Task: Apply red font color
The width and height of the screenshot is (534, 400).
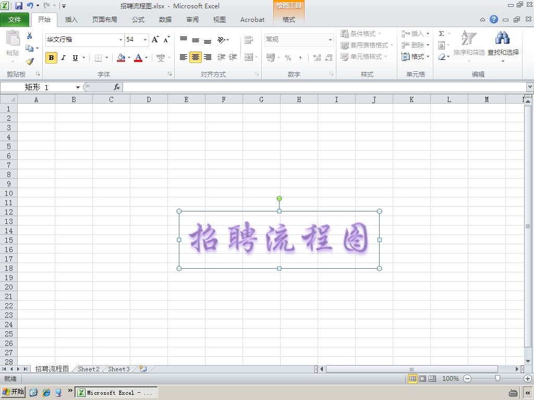Action: (x=138, y=57)
